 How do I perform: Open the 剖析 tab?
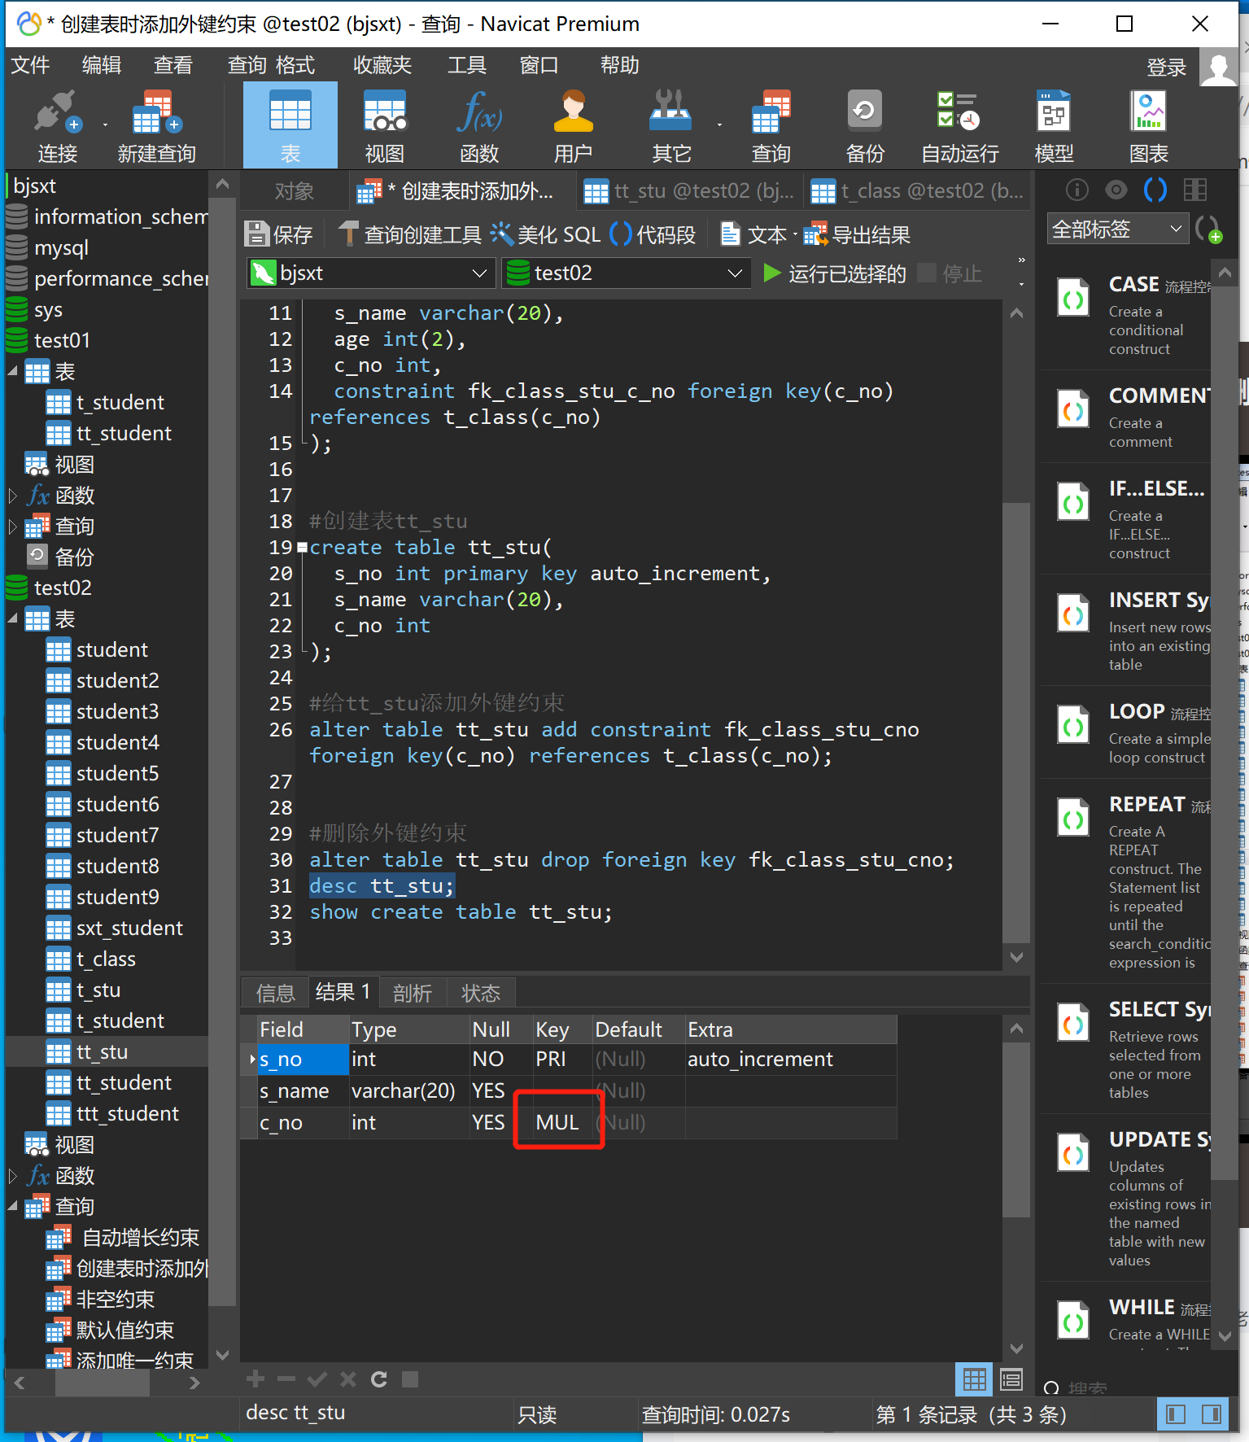pos(413,993)
